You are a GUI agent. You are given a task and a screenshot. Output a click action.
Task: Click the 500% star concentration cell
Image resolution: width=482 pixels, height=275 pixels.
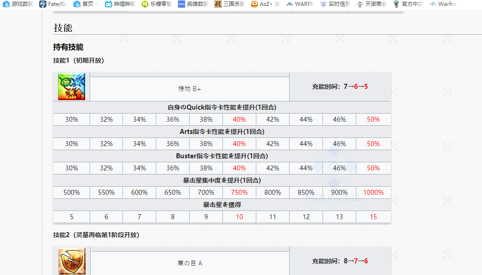[x=72, y=192]
